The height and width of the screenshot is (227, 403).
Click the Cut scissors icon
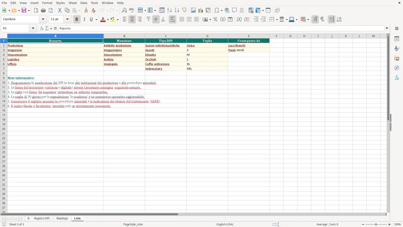click(60, 10)
